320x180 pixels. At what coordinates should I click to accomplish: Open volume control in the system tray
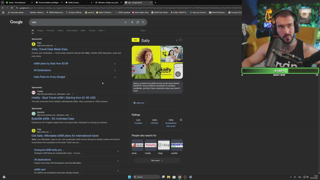(x=307, y=177)
